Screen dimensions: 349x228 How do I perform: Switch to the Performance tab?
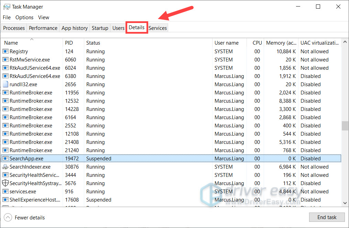click(x=43, y=28)
